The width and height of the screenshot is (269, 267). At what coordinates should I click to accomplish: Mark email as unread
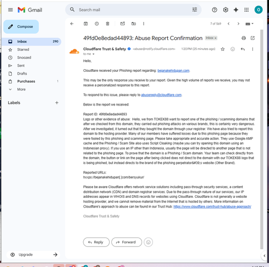[123, 24]
